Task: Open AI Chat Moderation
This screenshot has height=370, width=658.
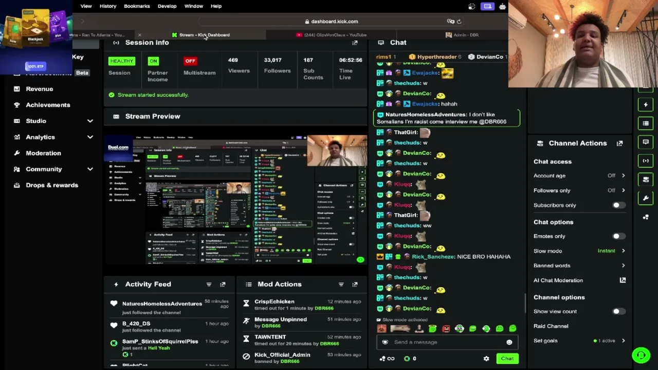Action: (x=558, y=281)
